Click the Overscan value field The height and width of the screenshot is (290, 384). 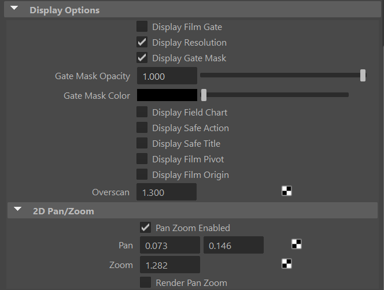(x=167, y=192)
